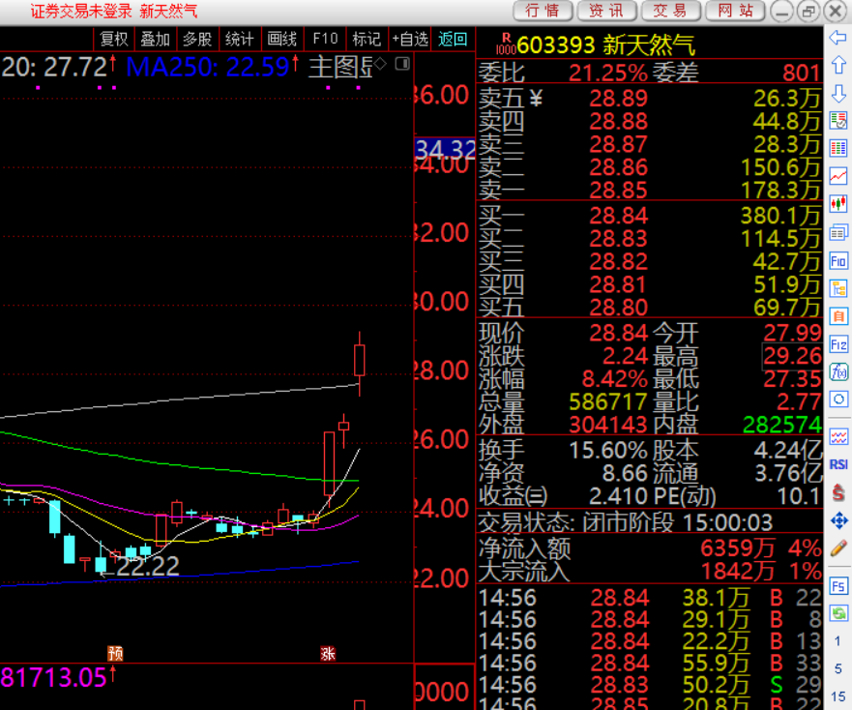This screenshot has height=710, width=852.
Task: Select the RSI indicator icon
Action: [838, 465]
